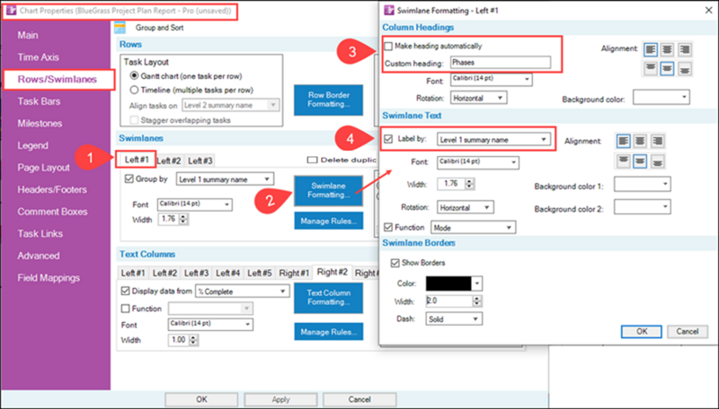Screen dimensions: 719x409
Task: Click Text Column Formatting button
Action: click(x=329, y=298)
